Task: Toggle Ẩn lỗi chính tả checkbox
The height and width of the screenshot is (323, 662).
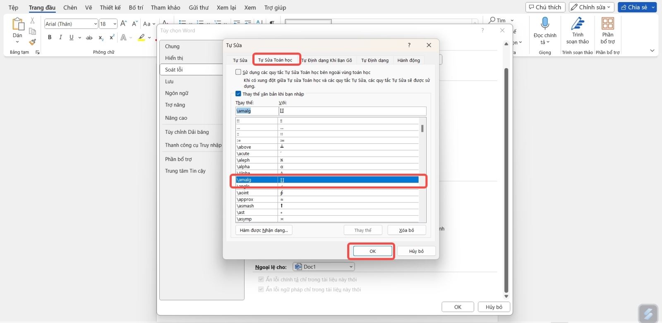Action: point(261,279)
